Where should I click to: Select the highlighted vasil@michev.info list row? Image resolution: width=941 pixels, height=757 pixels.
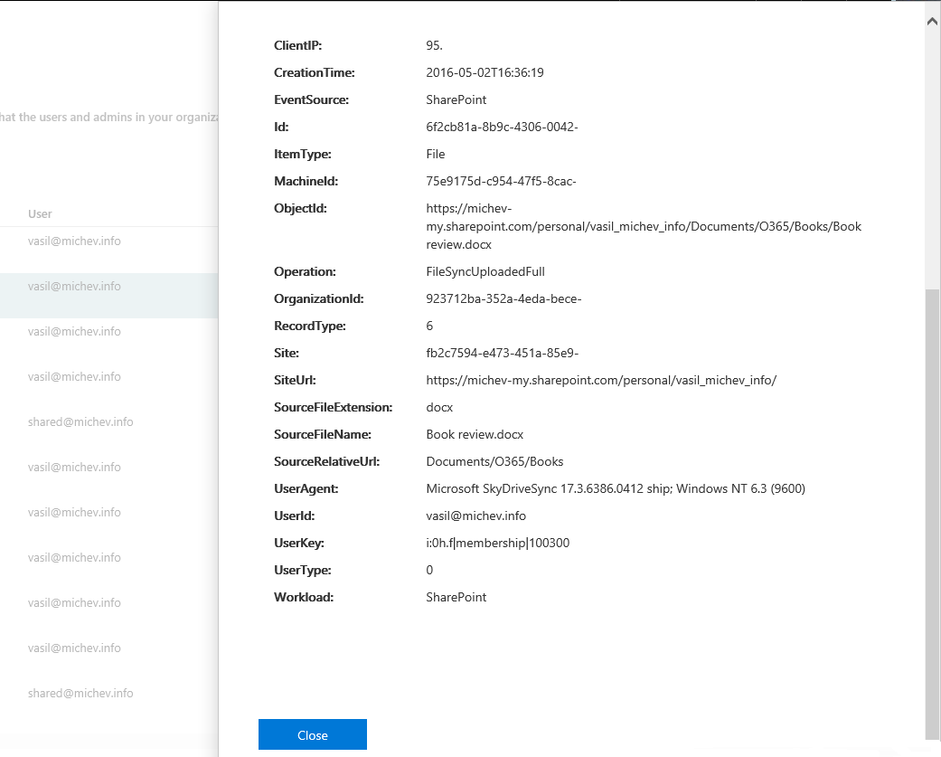tap(74, 287)
